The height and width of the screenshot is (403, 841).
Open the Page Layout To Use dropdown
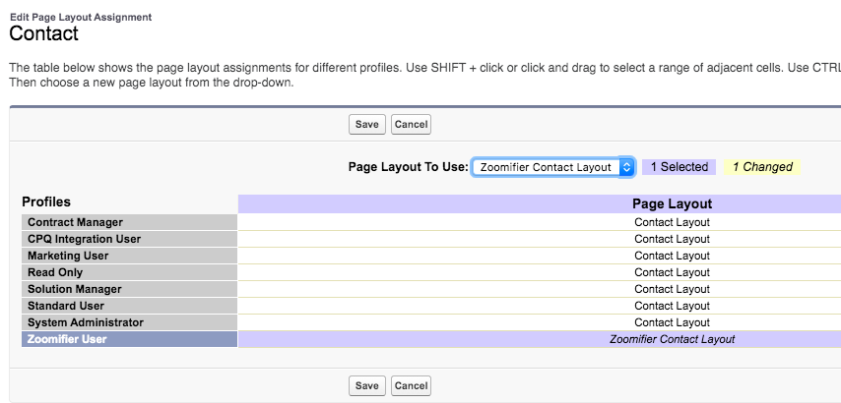tap(553, 167)
